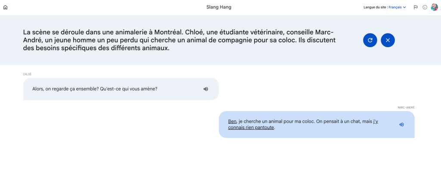Viewport: 441px width, 184px height.
Task: Click the "Langue du site" label
Action: coord(375,7)
